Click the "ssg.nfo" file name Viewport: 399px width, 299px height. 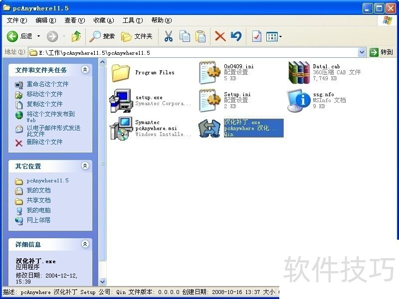point(323,94)
